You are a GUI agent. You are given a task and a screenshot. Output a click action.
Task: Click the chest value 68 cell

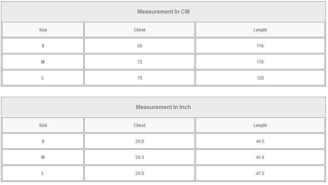pos(139,46)
